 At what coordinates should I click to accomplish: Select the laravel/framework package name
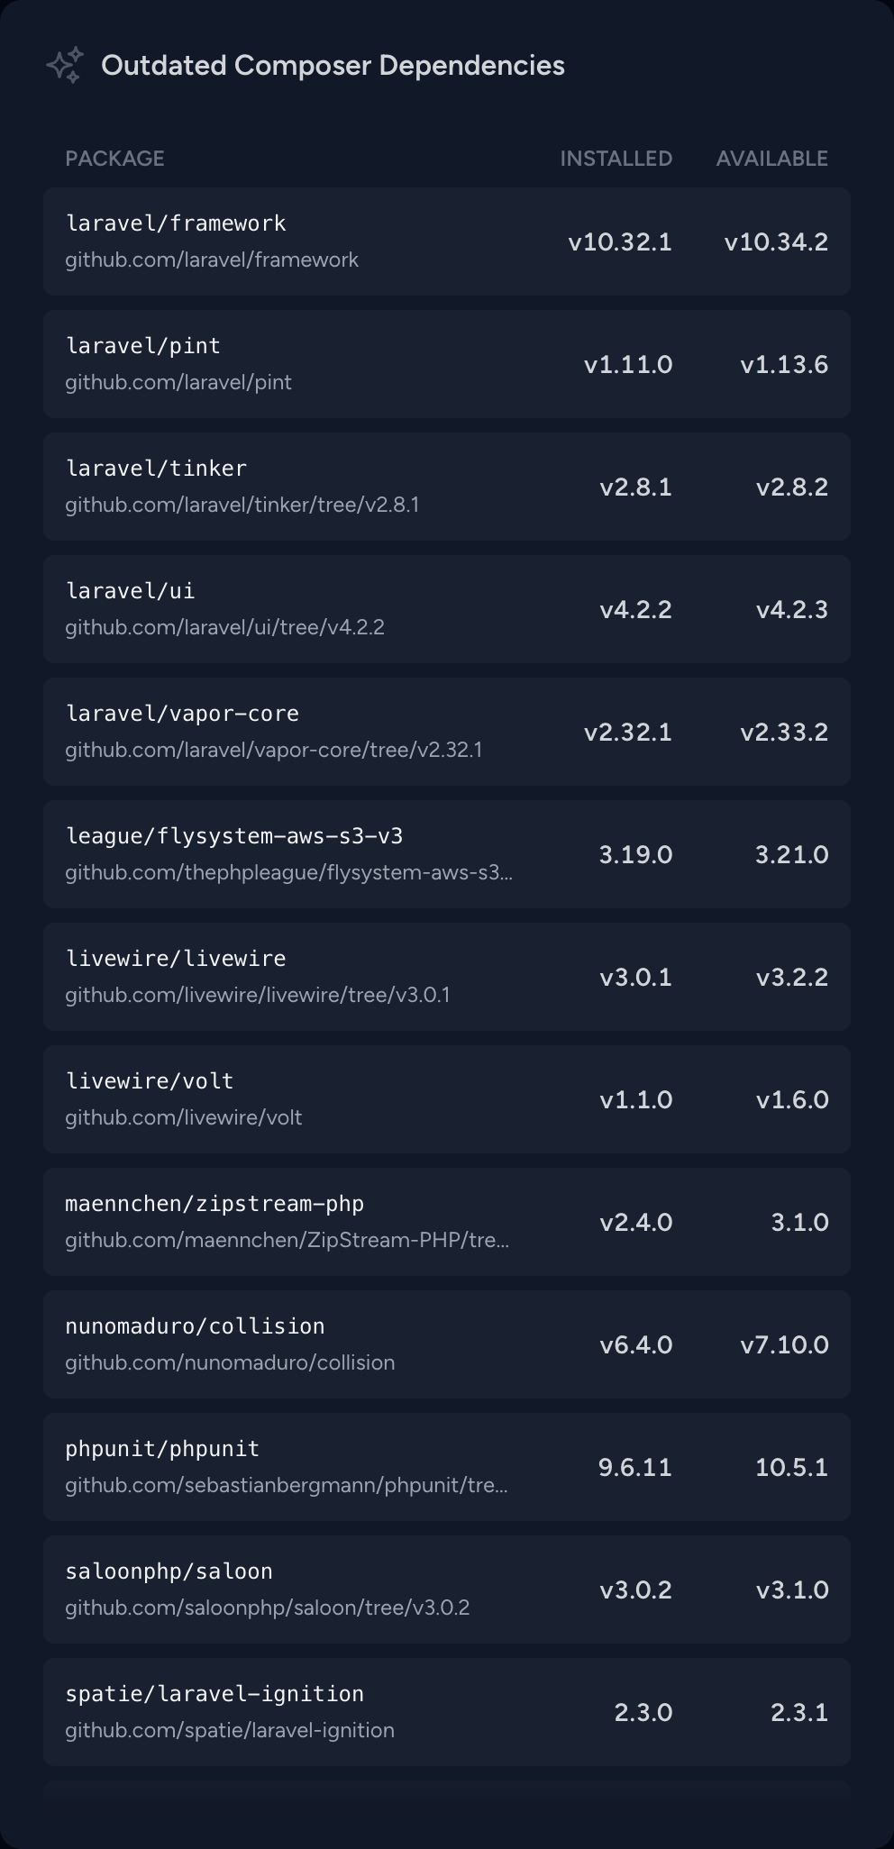pyautogui.click(x=176, y=223)
